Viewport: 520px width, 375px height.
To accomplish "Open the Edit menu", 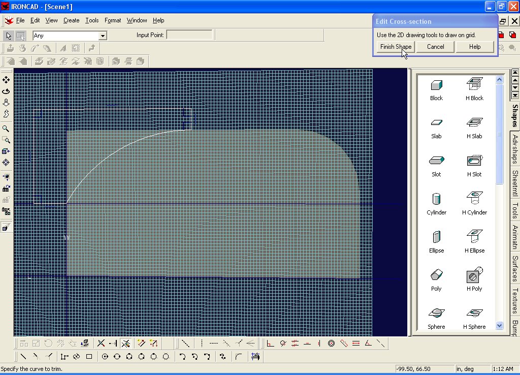I will click(x=35, y=20).
